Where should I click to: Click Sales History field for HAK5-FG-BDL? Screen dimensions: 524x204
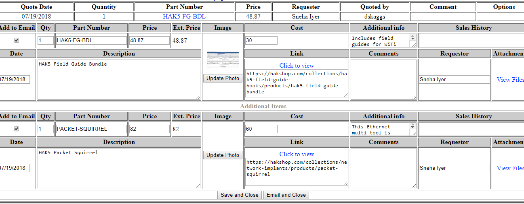(x=471, y=41)
